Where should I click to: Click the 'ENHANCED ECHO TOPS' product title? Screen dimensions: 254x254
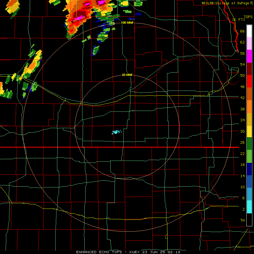tap(99, 252)
